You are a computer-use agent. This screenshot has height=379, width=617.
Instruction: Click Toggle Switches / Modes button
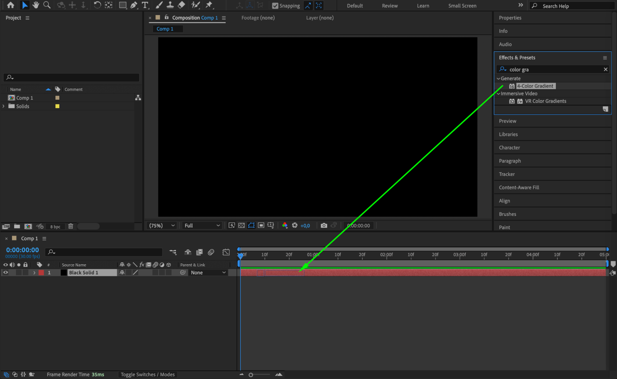(x=148, y=374)
